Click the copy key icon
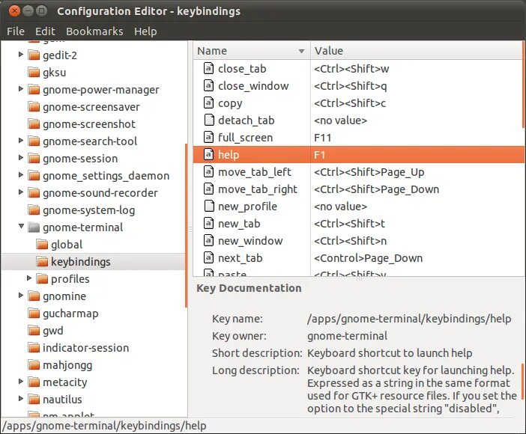Image resolution: width=526 pixels, height=434 pixels. point(208,103)
